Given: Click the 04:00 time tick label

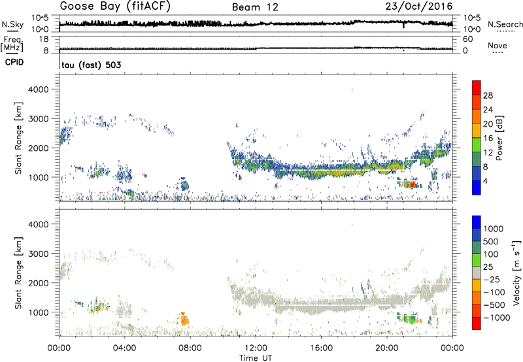Looking at the screenshot, I should point(125,348).
